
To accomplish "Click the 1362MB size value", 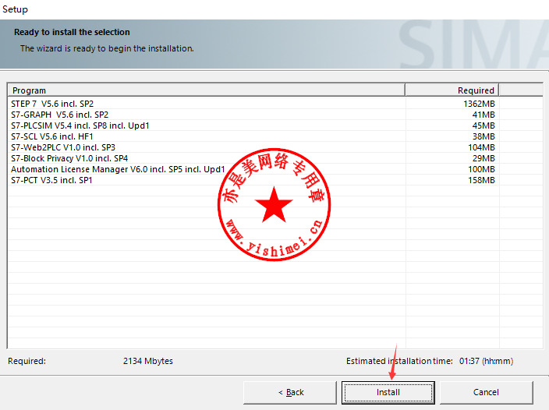I will tap(479, 104).
